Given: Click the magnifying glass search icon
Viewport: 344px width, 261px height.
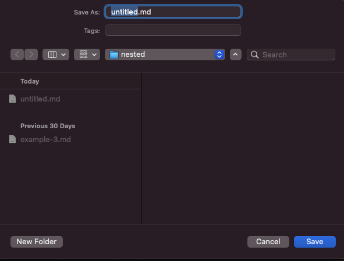Looking at the screenshot, I should [x=254, y=55].
